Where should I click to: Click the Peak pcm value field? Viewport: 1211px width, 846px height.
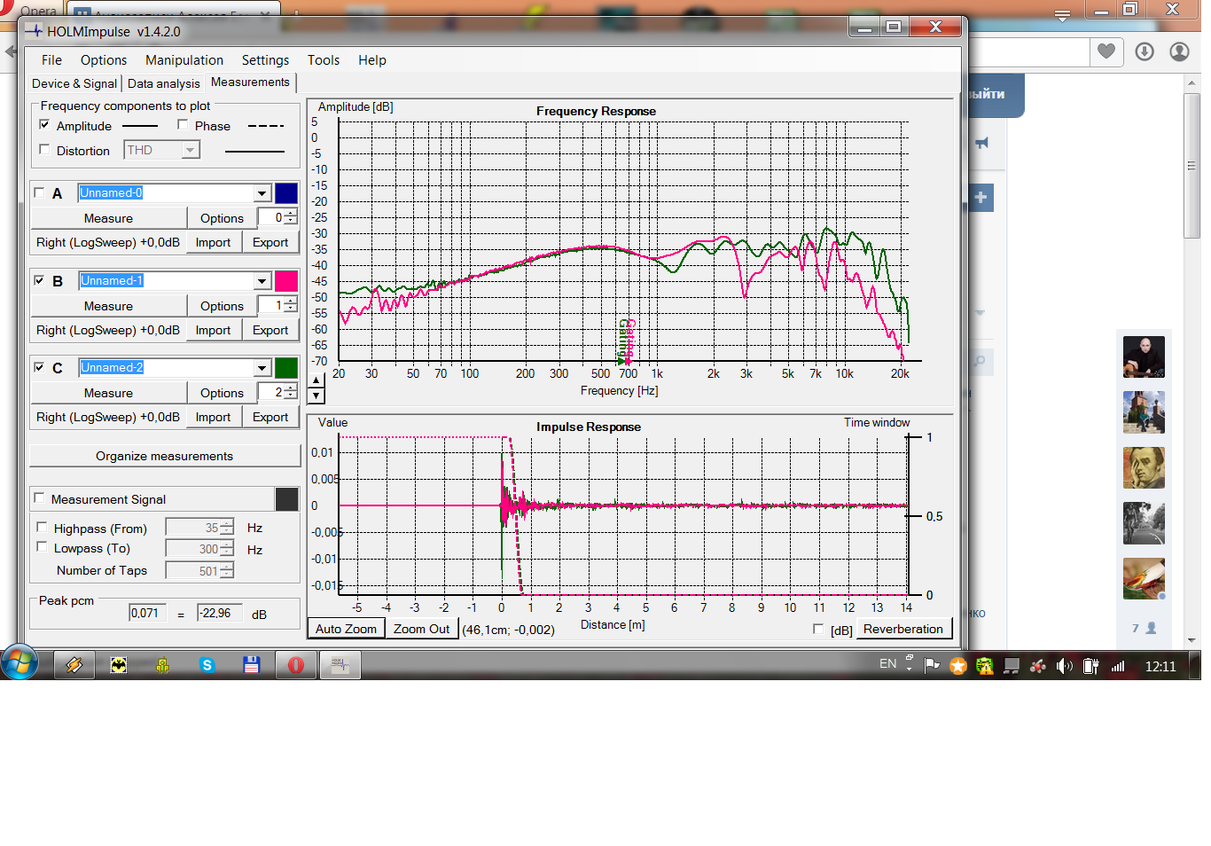pos(147,613)
